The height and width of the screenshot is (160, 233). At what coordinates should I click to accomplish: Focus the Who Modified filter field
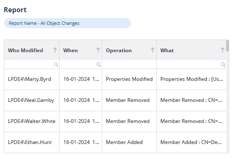click(32, 64)
